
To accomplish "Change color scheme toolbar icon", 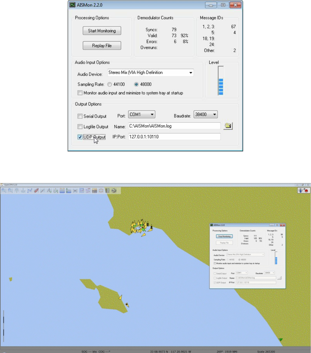I will [x=94, y=191].
